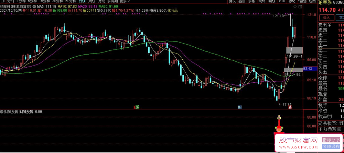Click the 77.34 low price label
This screenshot has height=153, width=344.
coord(287,104)
